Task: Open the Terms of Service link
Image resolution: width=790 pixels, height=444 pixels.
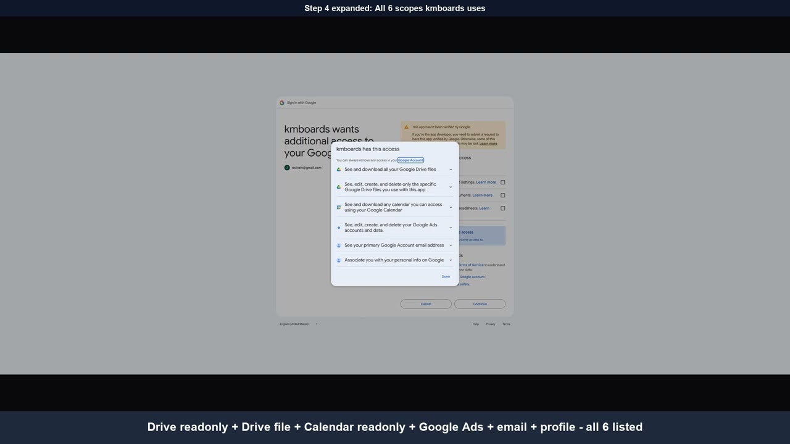Action: [471, 265]
